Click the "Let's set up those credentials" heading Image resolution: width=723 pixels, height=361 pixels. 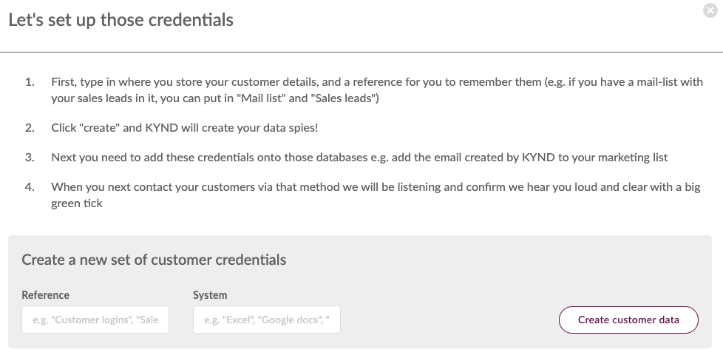pyautogui.click(x=120, y=20)
